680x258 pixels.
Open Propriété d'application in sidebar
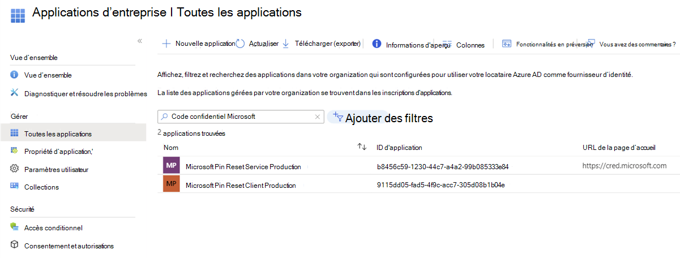point(58,151)
